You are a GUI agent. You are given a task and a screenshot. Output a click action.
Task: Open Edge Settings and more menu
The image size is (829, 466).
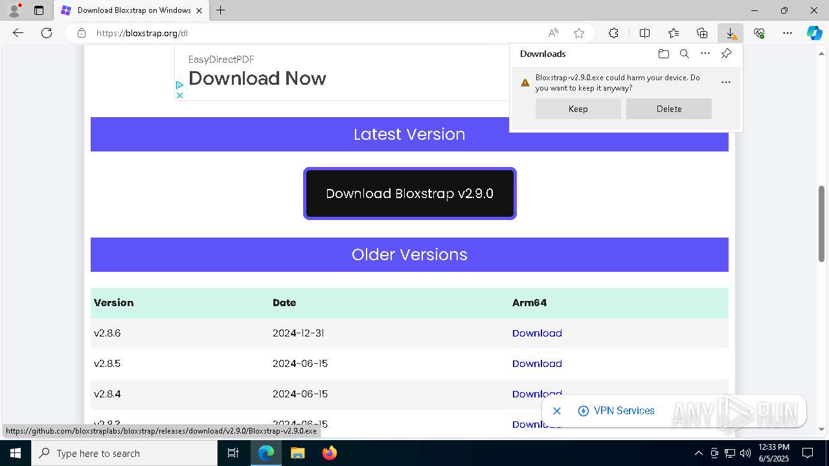coord(788,33)
